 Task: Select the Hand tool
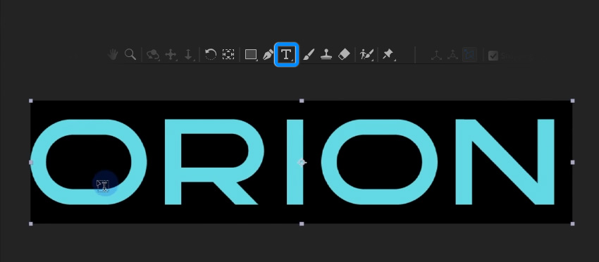tap(112, 55)
